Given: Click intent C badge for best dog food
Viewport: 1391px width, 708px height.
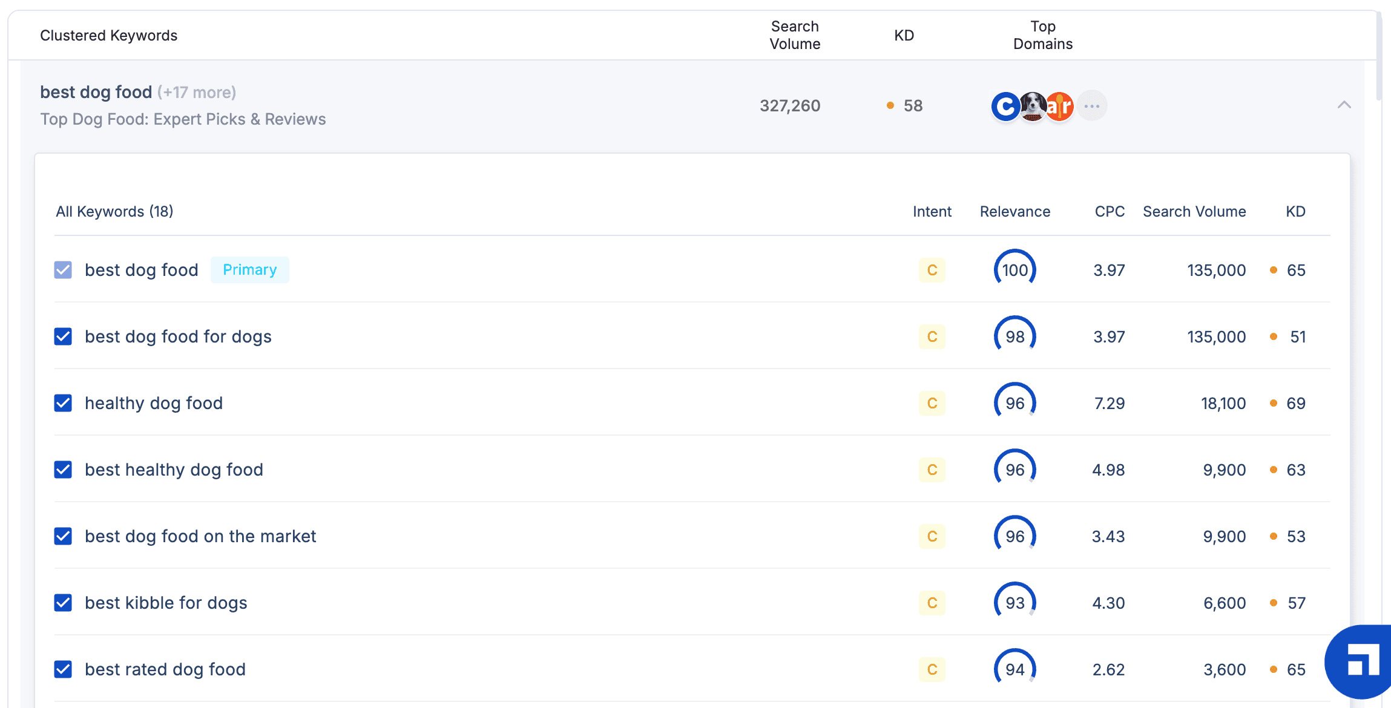Looking at the screenshot, I should [x=932, y=270].
